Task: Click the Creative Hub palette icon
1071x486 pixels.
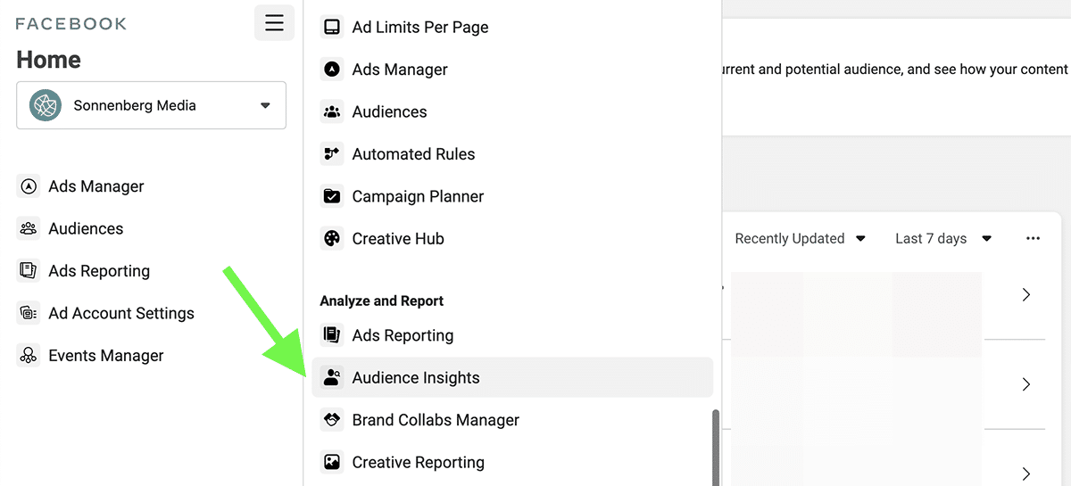Action: (x=332, y=239)
